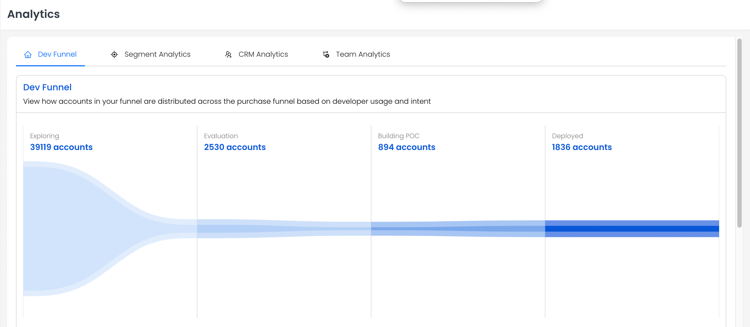Click the home icon on Dev Funnel tab

(x=28, y=54)
